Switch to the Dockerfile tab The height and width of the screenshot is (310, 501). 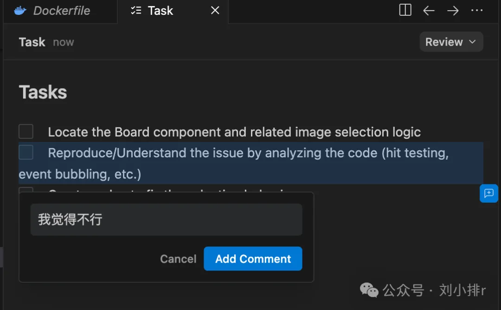click(60, 11)
